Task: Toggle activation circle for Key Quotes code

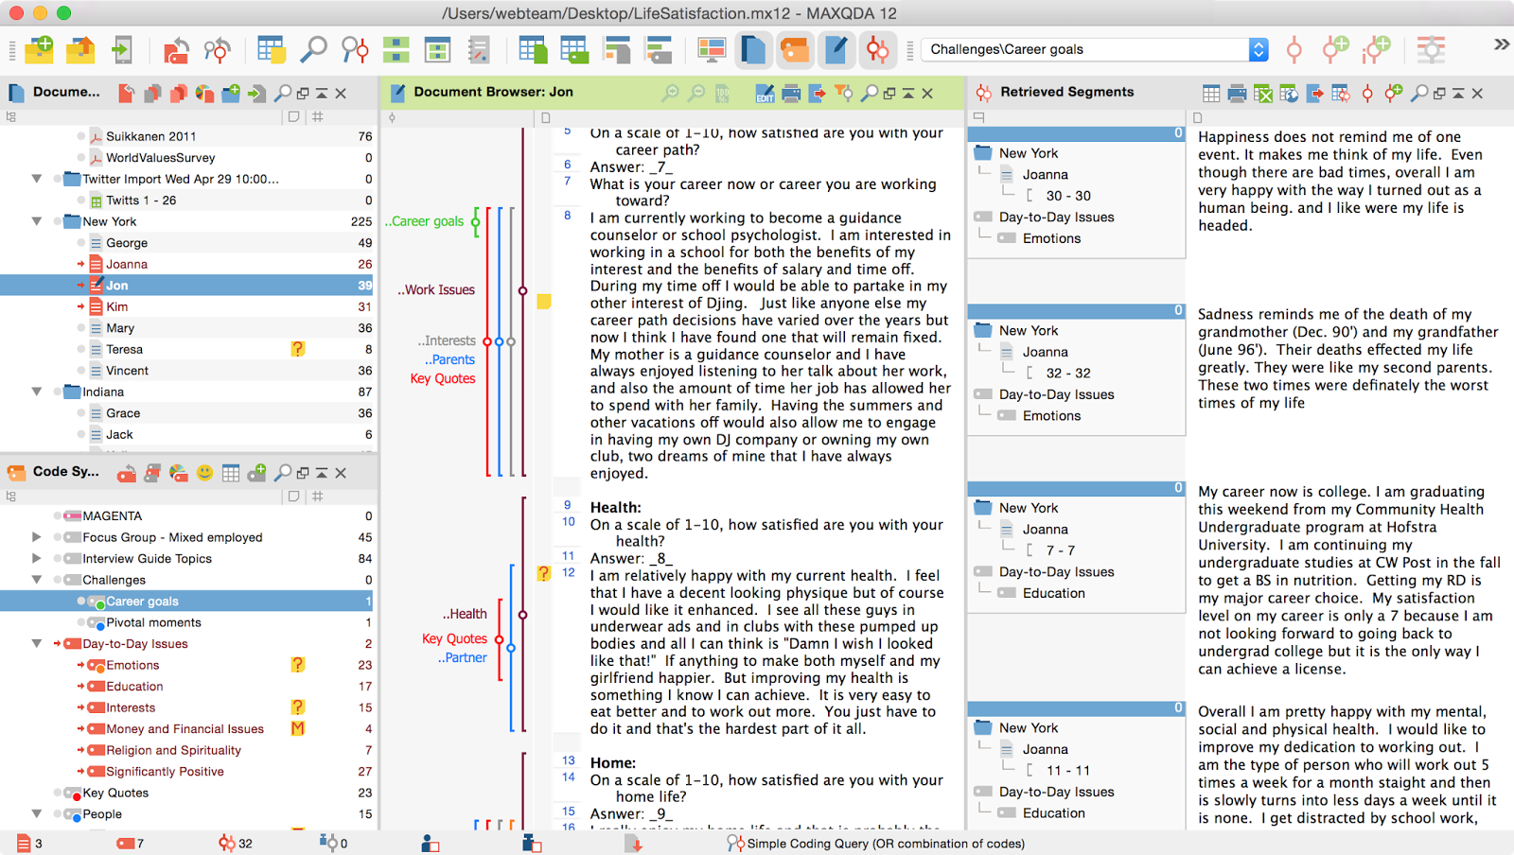Action: 58,793
